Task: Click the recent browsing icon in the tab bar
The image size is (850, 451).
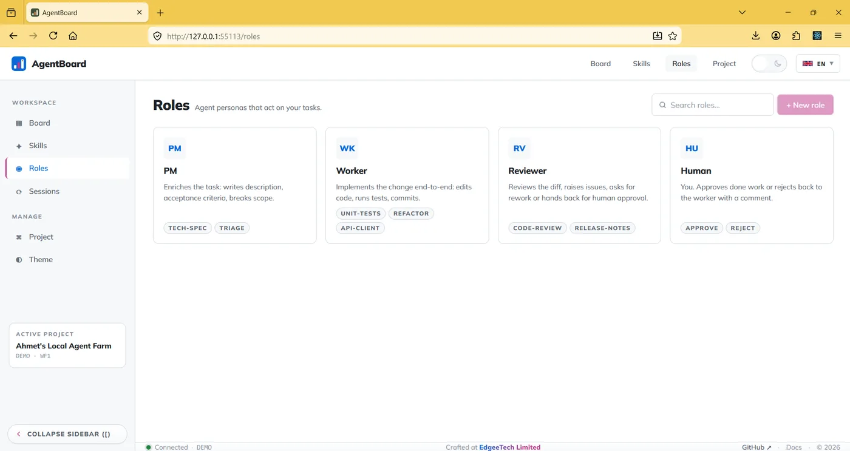Action: [x=11, y=12]
